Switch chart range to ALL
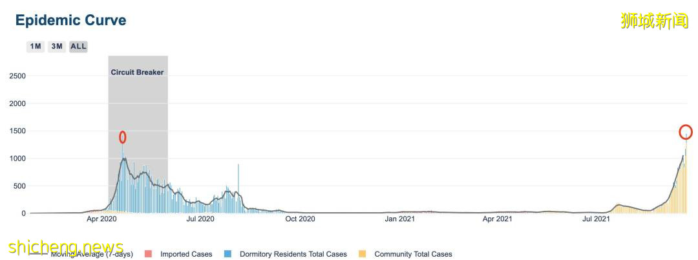This screenshot has height=260, width=698. 78,47
